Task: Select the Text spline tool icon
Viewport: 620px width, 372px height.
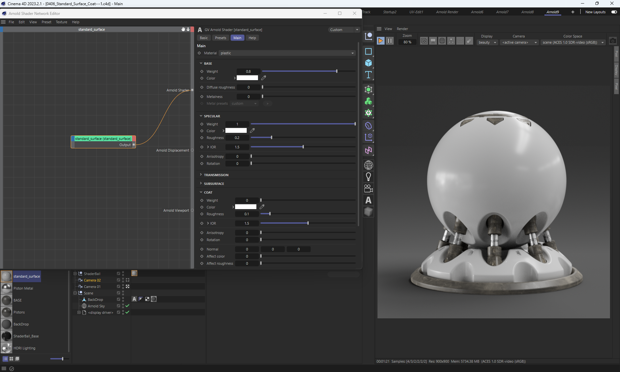Action: 368,75
